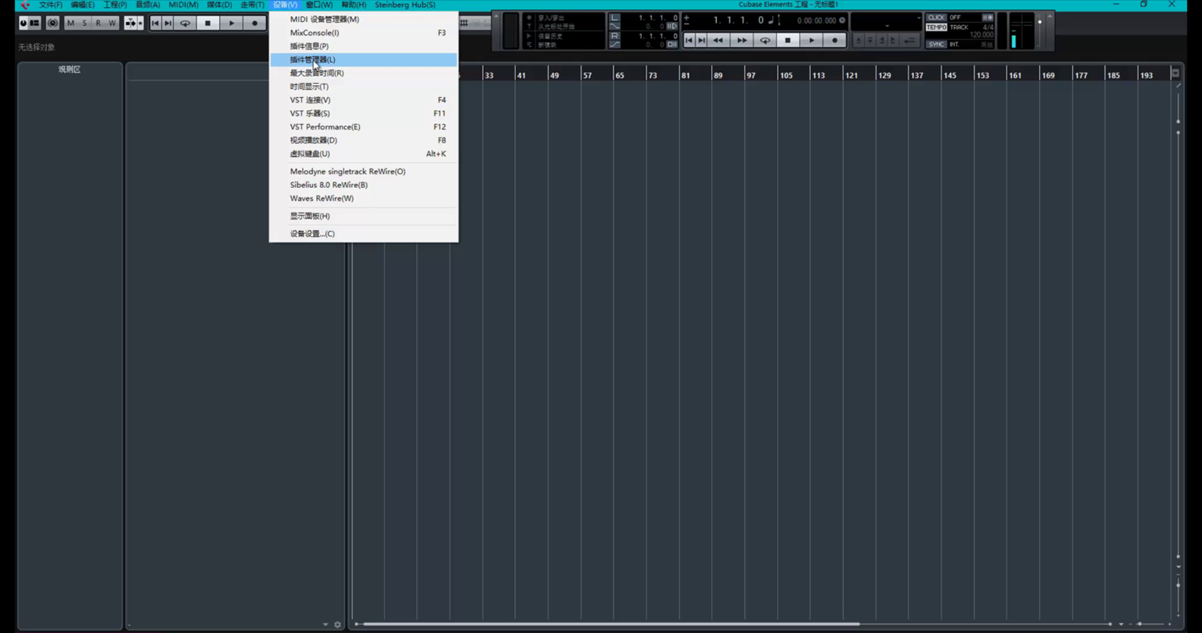
Task: Click the right locator R button
Action: pos(615,36)
